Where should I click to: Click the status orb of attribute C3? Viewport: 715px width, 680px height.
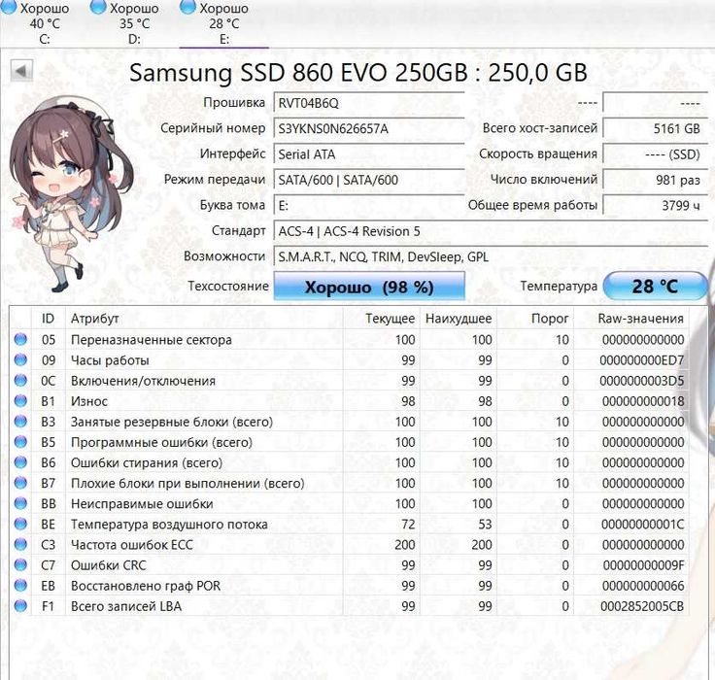20,545
